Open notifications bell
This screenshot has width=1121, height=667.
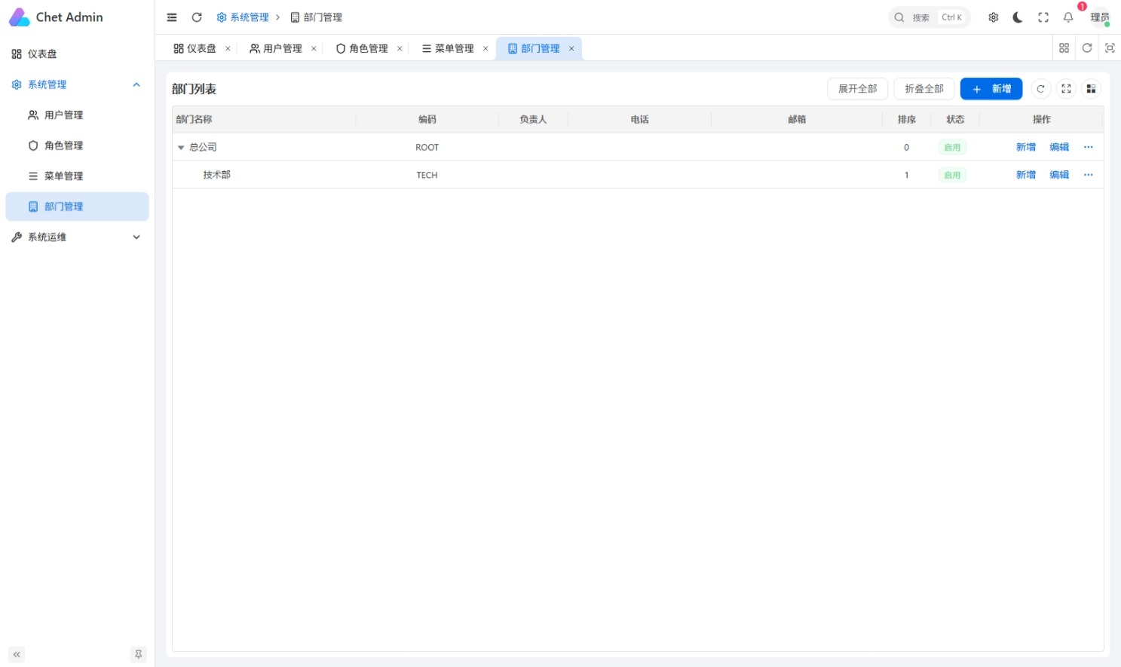pos(1068,17)
